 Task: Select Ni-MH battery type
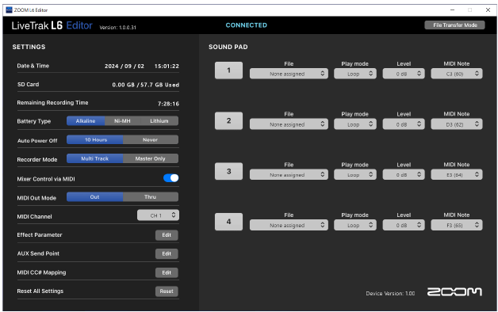122,121
